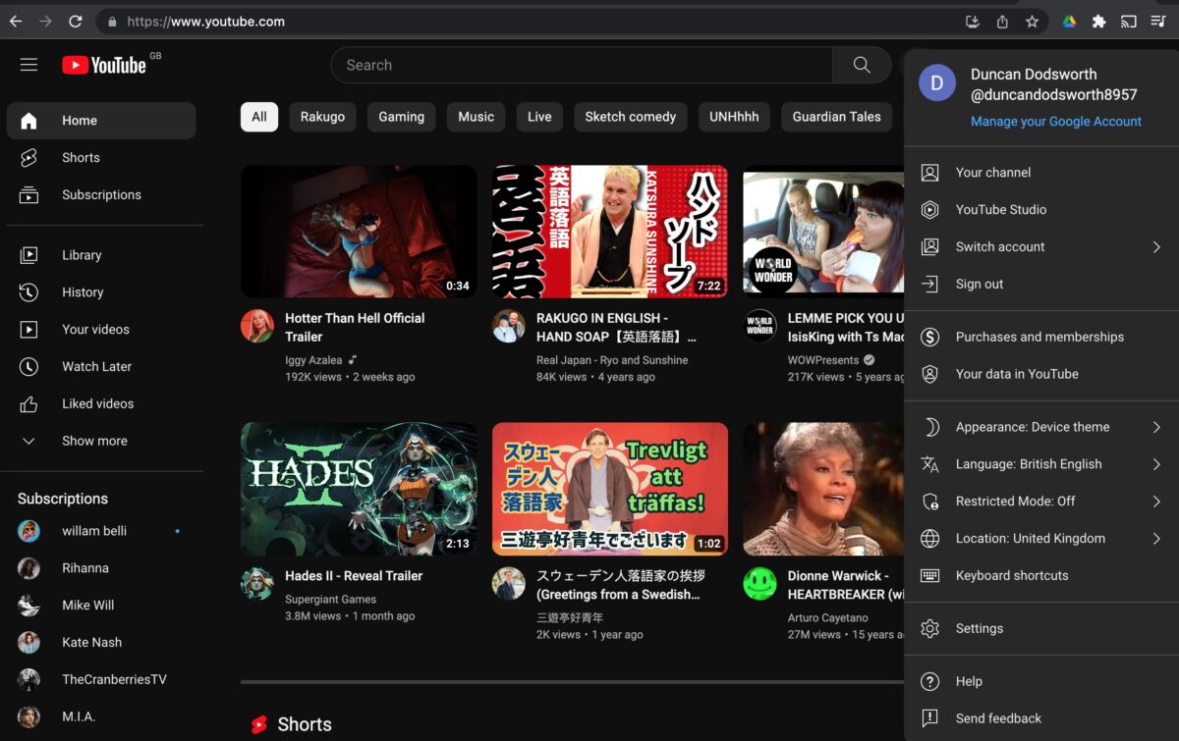Select the All filter chip

[x=259, y=117]
